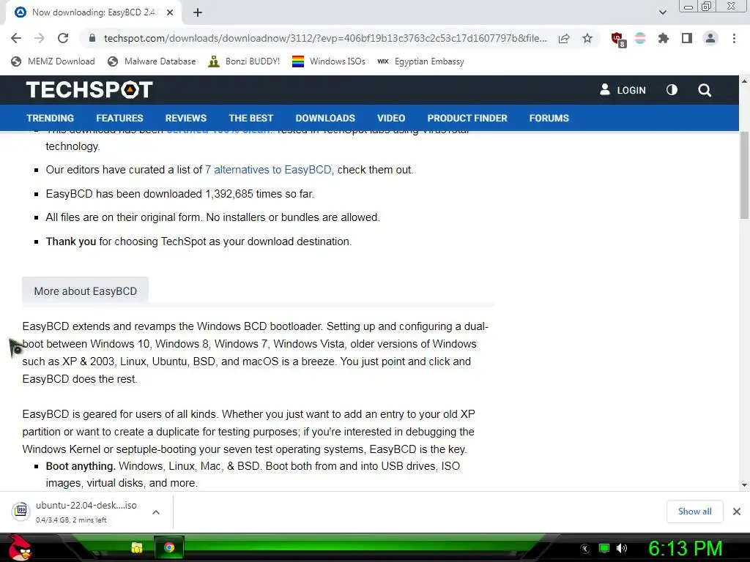750x562 pixels.
Task: Open the Egyptian Embassy bookmark
Action: 420,61
